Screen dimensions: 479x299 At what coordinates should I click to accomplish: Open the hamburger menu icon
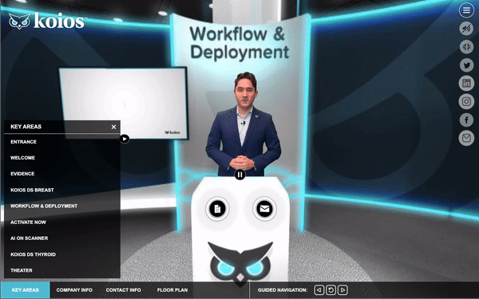tap(466, 10)
